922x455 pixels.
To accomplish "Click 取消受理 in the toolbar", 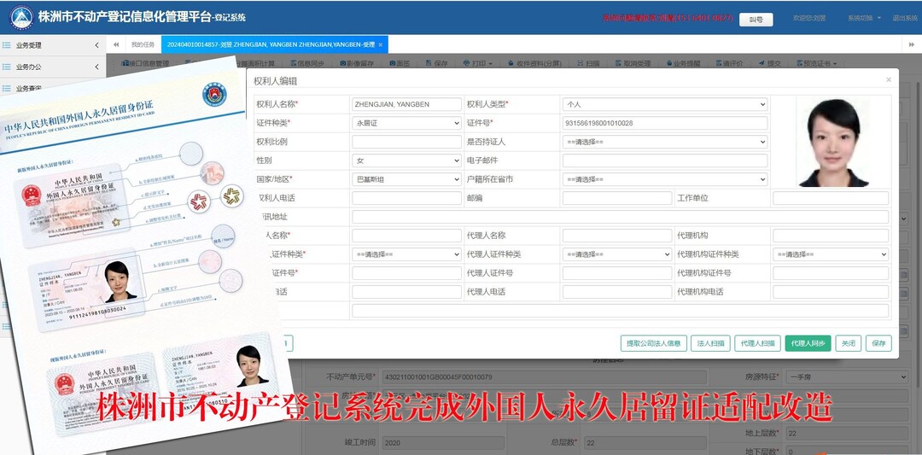I will click(x=633, y=63).
